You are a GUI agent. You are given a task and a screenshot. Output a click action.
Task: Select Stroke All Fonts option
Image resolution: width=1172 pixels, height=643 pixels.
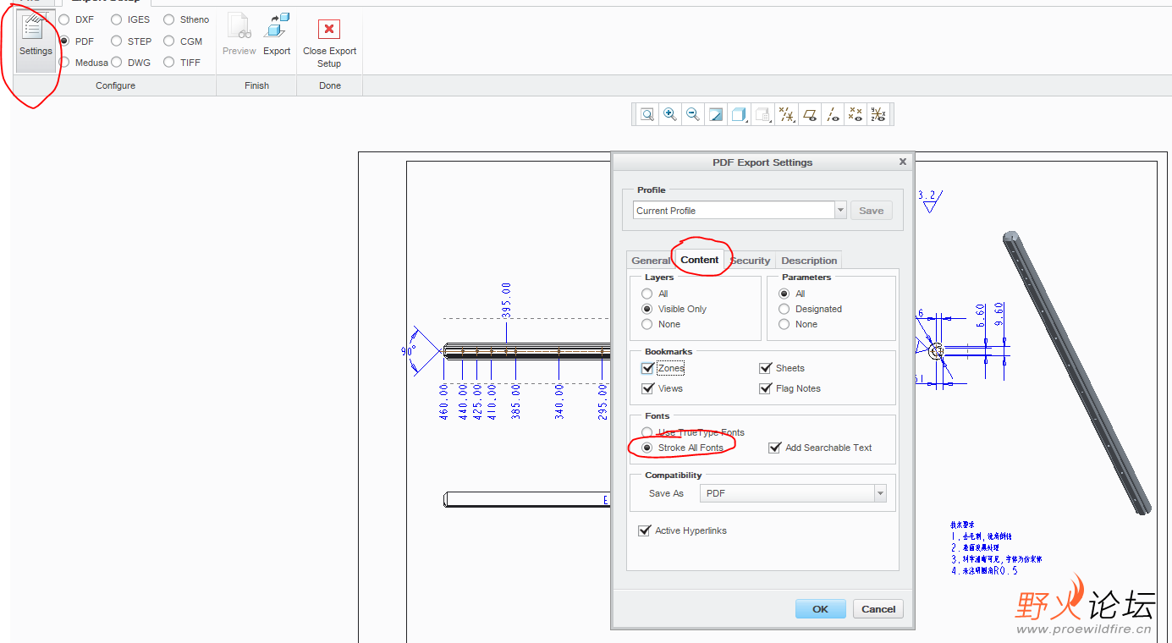647,448
